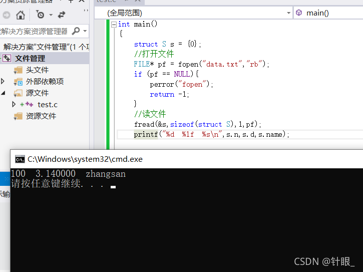Click the 源文件 folder icon
The image size is (363, 272).
point(18,93)
